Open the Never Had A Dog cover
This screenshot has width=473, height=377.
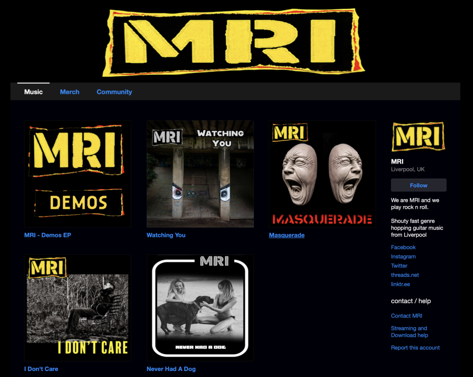200,307
